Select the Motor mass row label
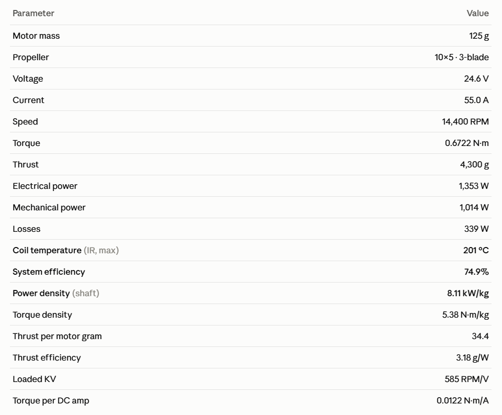The height and width of the screenshot is (415, 502). point(36,36)
